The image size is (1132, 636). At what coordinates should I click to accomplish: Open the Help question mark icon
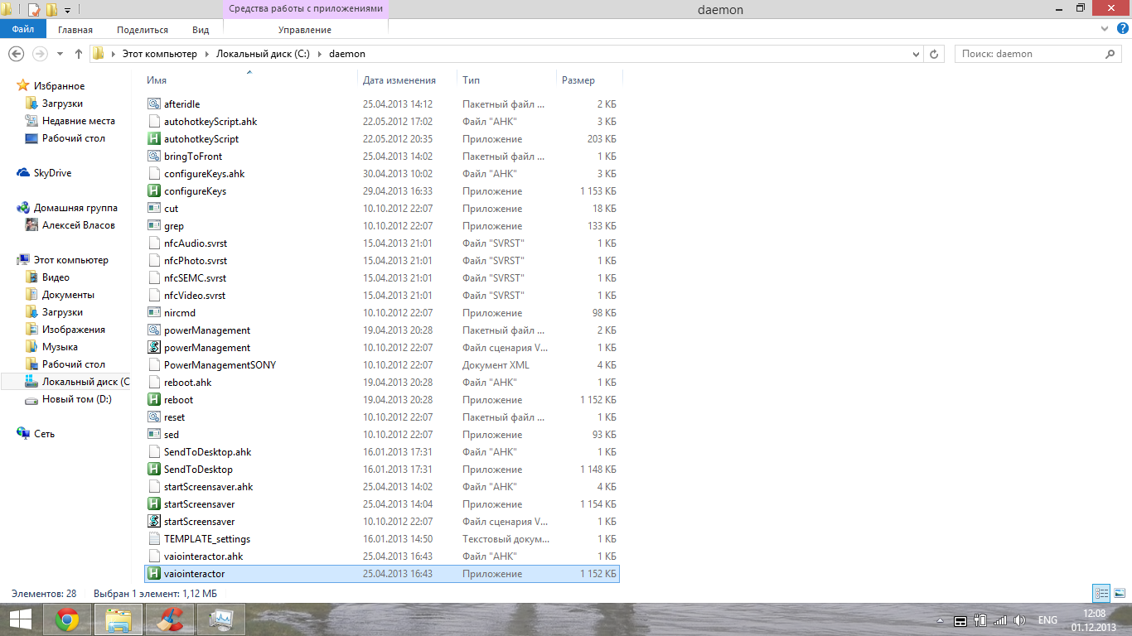point(1120,29)
